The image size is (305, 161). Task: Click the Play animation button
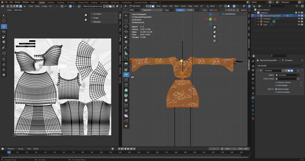pyautogui.click(x=128, y=149)
